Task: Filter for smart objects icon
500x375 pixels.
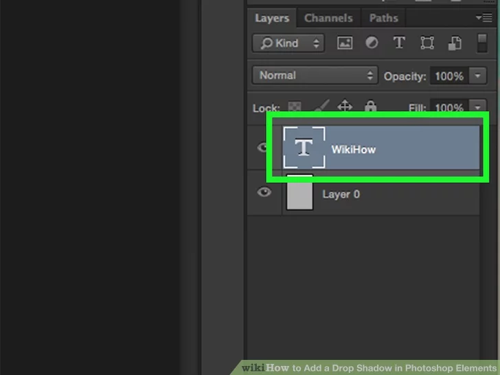Action: tap(455, 43)
